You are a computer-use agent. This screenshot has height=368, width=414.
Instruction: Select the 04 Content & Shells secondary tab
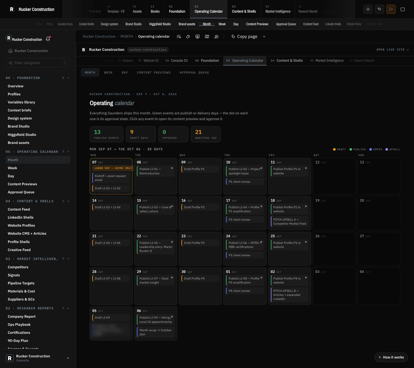(x=287, y=61)
